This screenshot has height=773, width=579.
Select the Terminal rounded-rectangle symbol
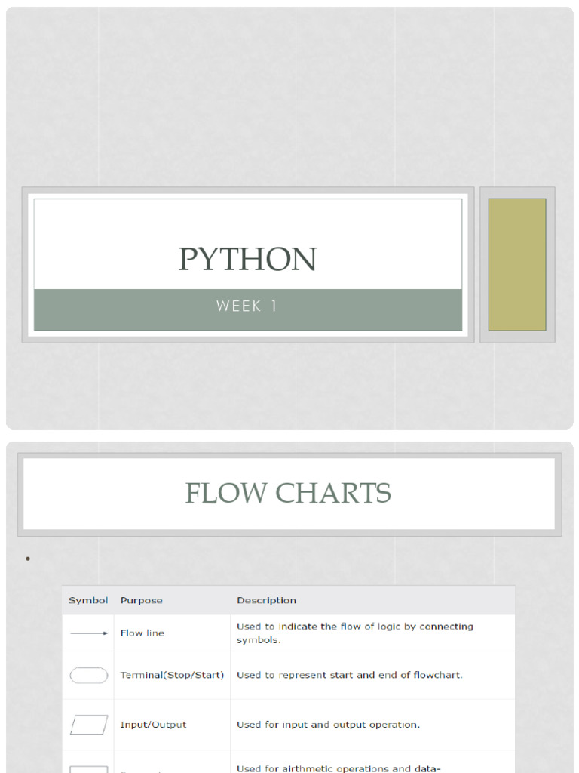tap(89, 675)
